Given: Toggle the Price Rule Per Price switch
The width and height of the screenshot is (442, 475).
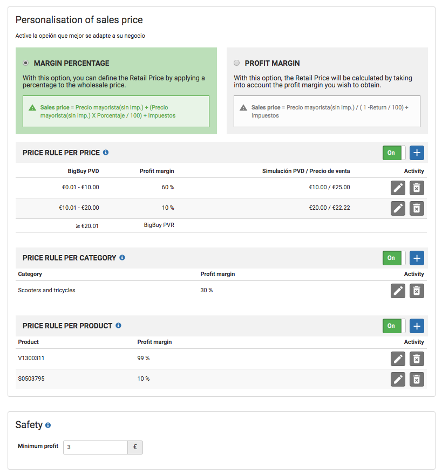Looking at the screenshot, I should tap(394, 153).
